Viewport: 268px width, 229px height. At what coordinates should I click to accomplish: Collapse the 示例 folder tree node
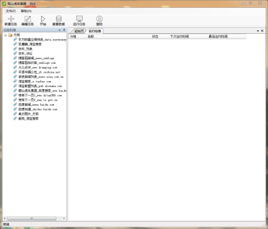pyautogui.click(x=5, y=35)
